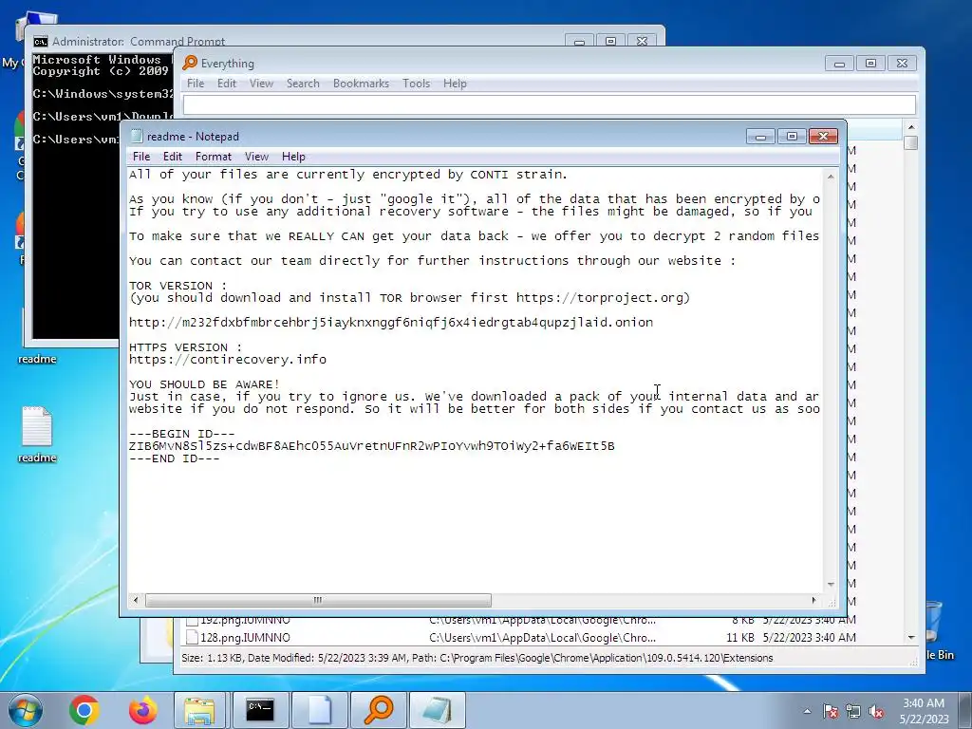Click the muted volume tray icon
This screenshot has height=729, width=972.
click(x=876, y=711)
